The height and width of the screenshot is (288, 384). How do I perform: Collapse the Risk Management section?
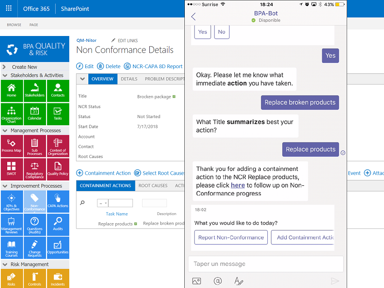5,264
